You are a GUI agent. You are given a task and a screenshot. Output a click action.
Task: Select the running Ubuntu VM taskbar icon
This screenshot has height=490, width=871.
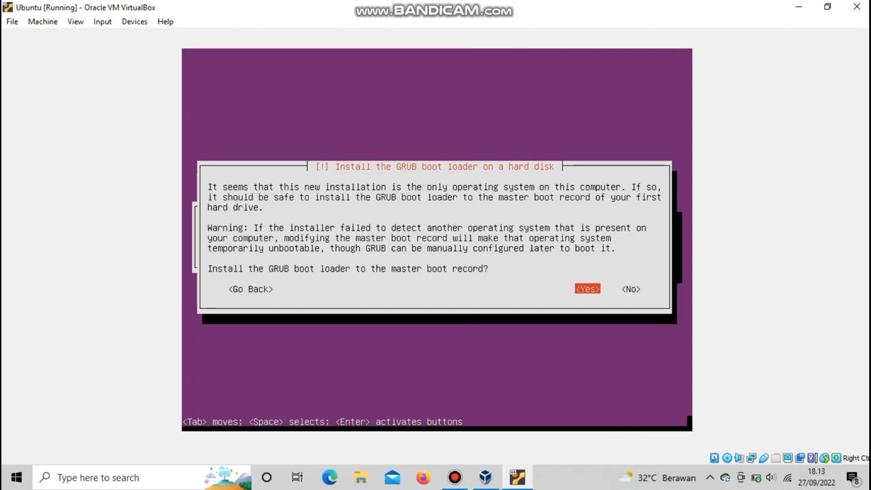pyautogui.click(x=517, y=477)
